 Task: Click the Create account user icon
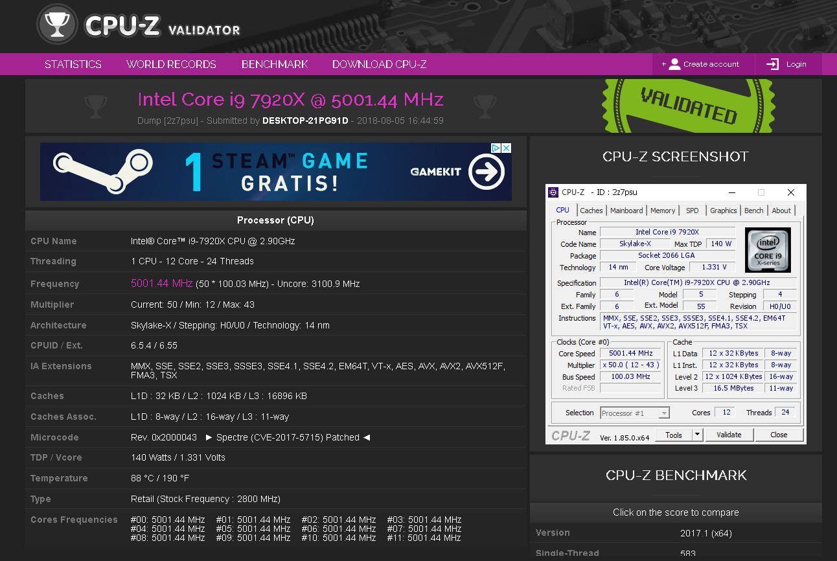tap(674, 64)
